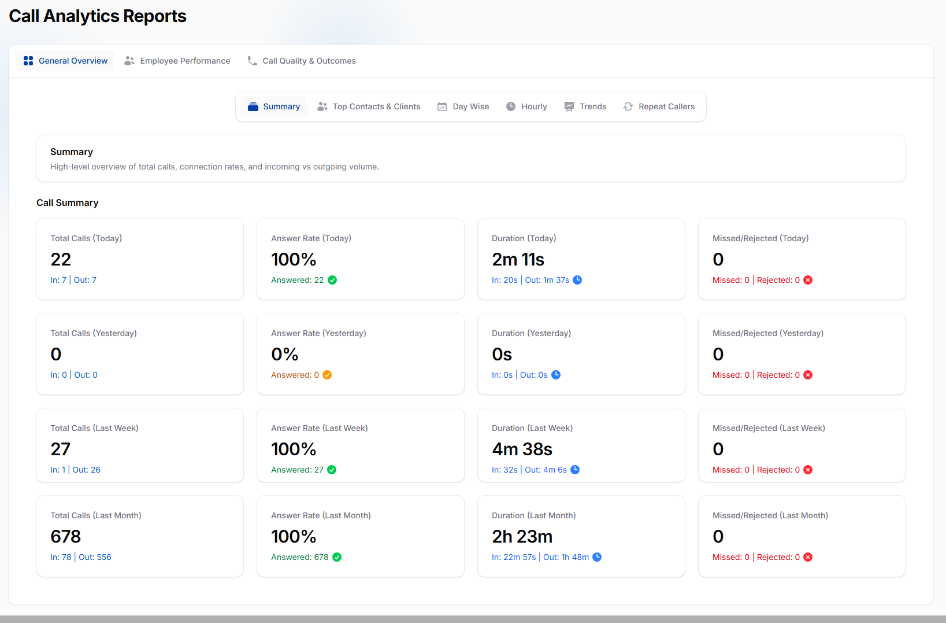Click the 'Total Calls (Last Month)' label
946x623 pixels.
(96, 515)
